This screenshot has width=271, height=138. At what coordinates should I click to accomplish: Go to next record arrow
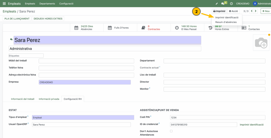(x=256, y=11)
